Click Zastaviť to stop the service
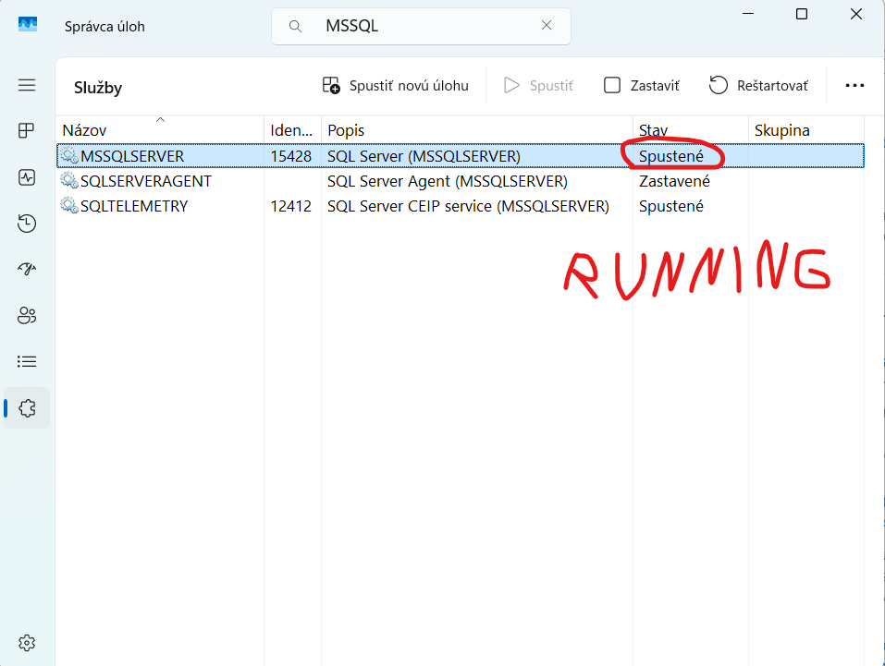Image resolution: width=885 pixels, height=666 pixels. 641,86
